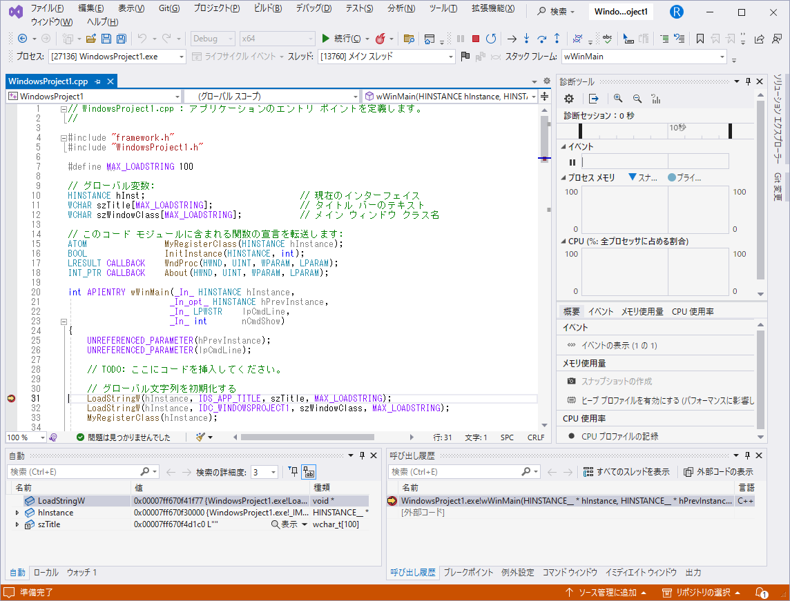This screenshot has width=790, height=601.
Task: Click the editor horizontal scrollbar thumb
Action: click(x=307, y=437)
